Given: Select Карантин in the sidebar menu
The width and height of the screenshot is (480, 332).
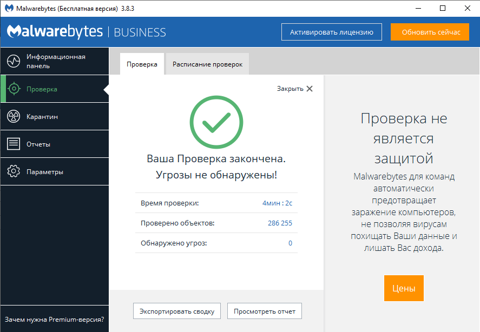Looking at the screenshot, I should tap(42, 117).
